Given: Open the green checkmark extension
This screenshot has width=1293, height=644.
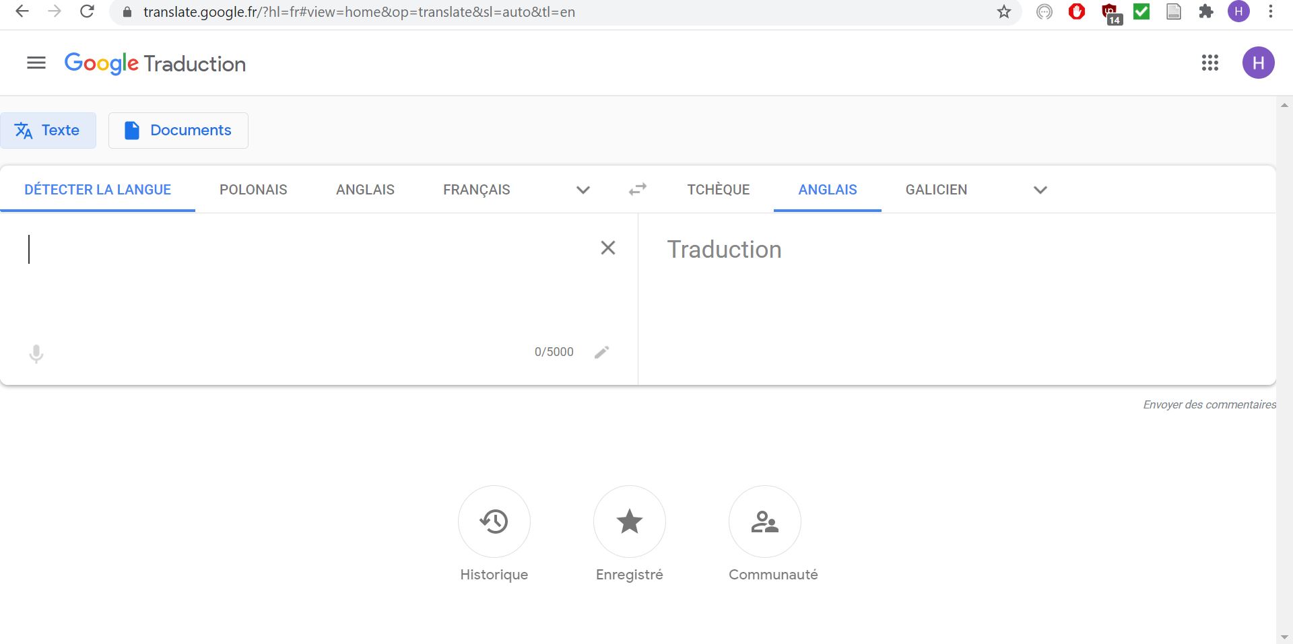Looking at the screenshot, I should 1141,11.
